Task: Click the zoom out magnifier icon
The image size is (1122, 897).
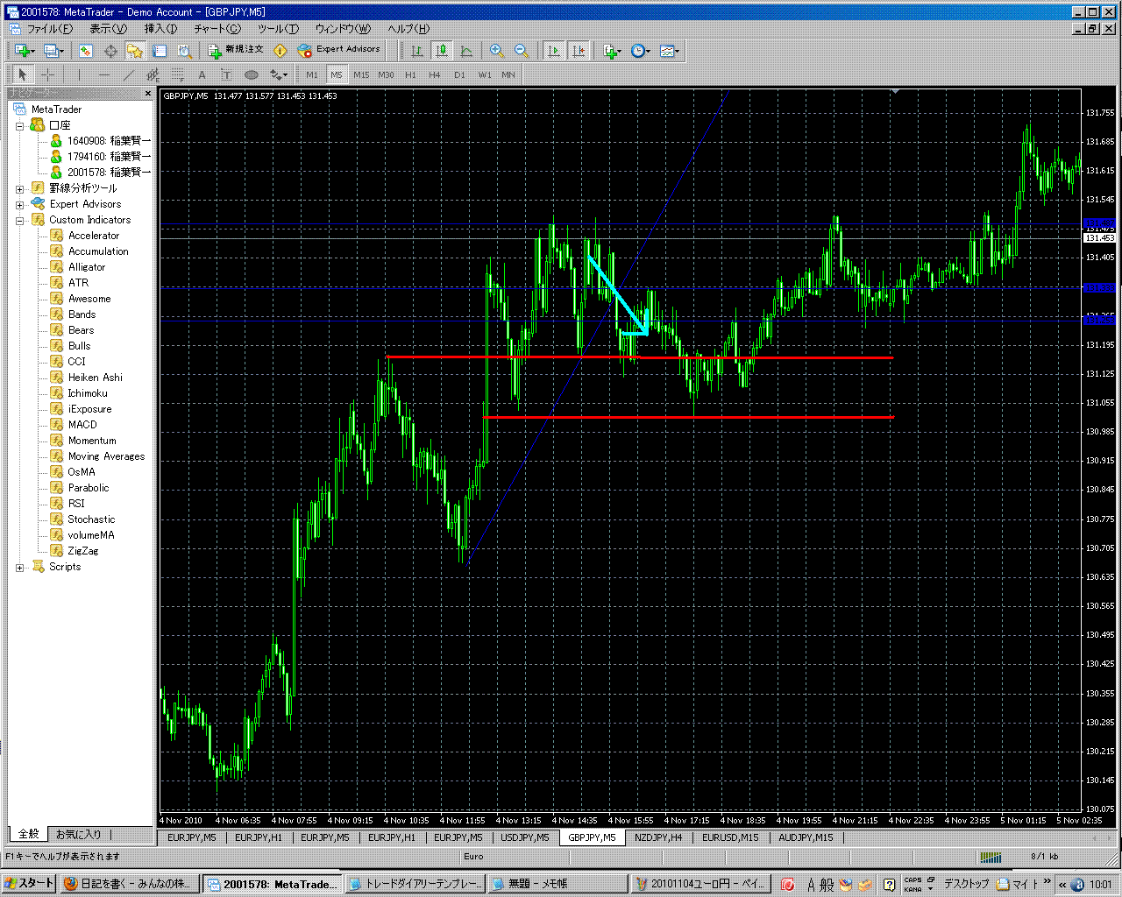Action: point(521,51)
